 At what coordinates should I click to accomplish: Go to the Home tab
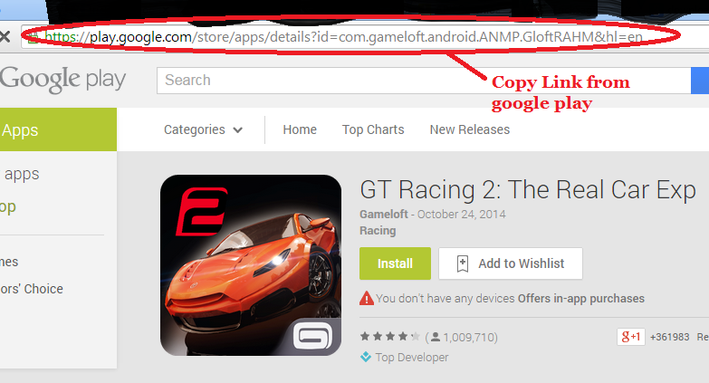pos(300,129)
